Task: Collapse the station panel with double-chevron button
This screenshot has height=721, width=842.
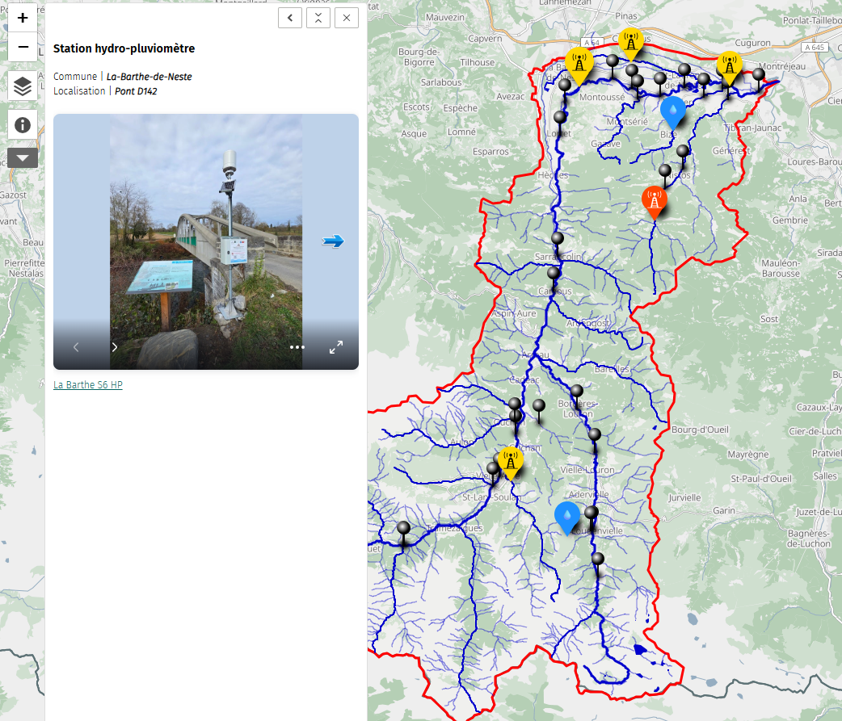Action: 318,18
